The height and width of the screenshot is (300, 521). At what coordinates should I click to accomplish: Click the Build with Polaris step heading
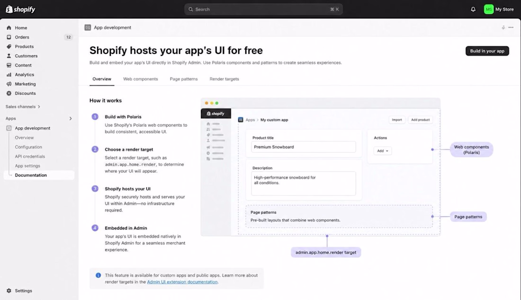(123, 117)
